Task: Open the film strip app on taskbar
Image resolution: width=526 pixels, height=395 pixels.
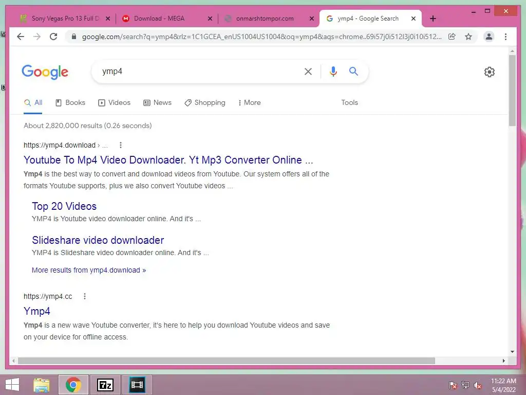Action: 137,385
